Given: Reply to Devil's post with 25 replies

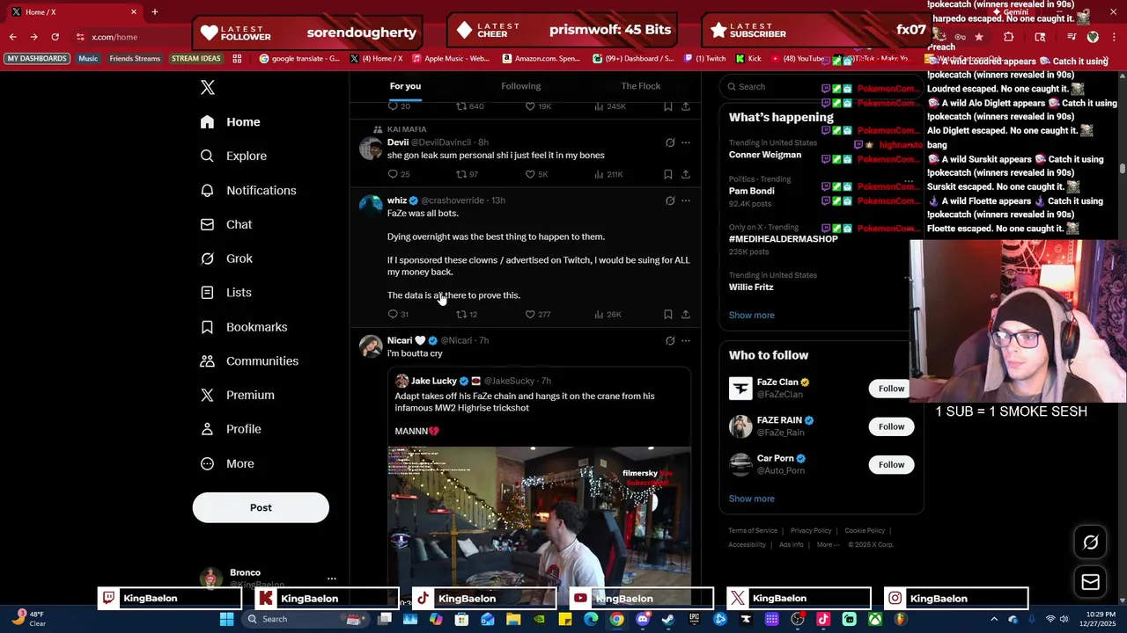Looking at the screenshot, I should [x=398, y=174].
